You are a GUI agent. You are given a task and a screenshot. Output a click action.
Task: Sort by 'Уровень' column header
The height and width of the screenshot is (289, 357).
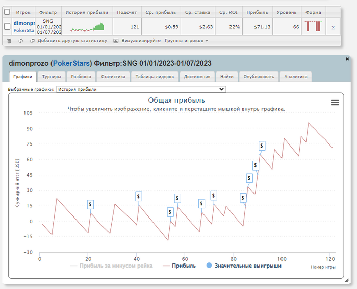point(287,12)
